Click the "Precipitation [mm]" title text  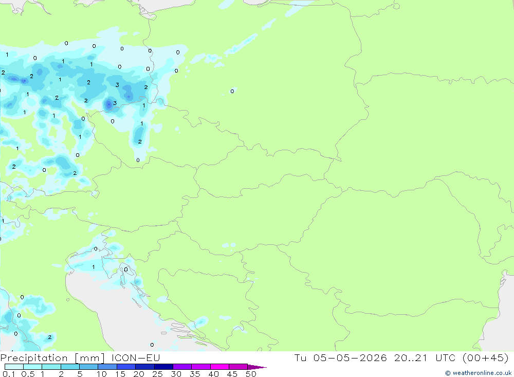52,357
